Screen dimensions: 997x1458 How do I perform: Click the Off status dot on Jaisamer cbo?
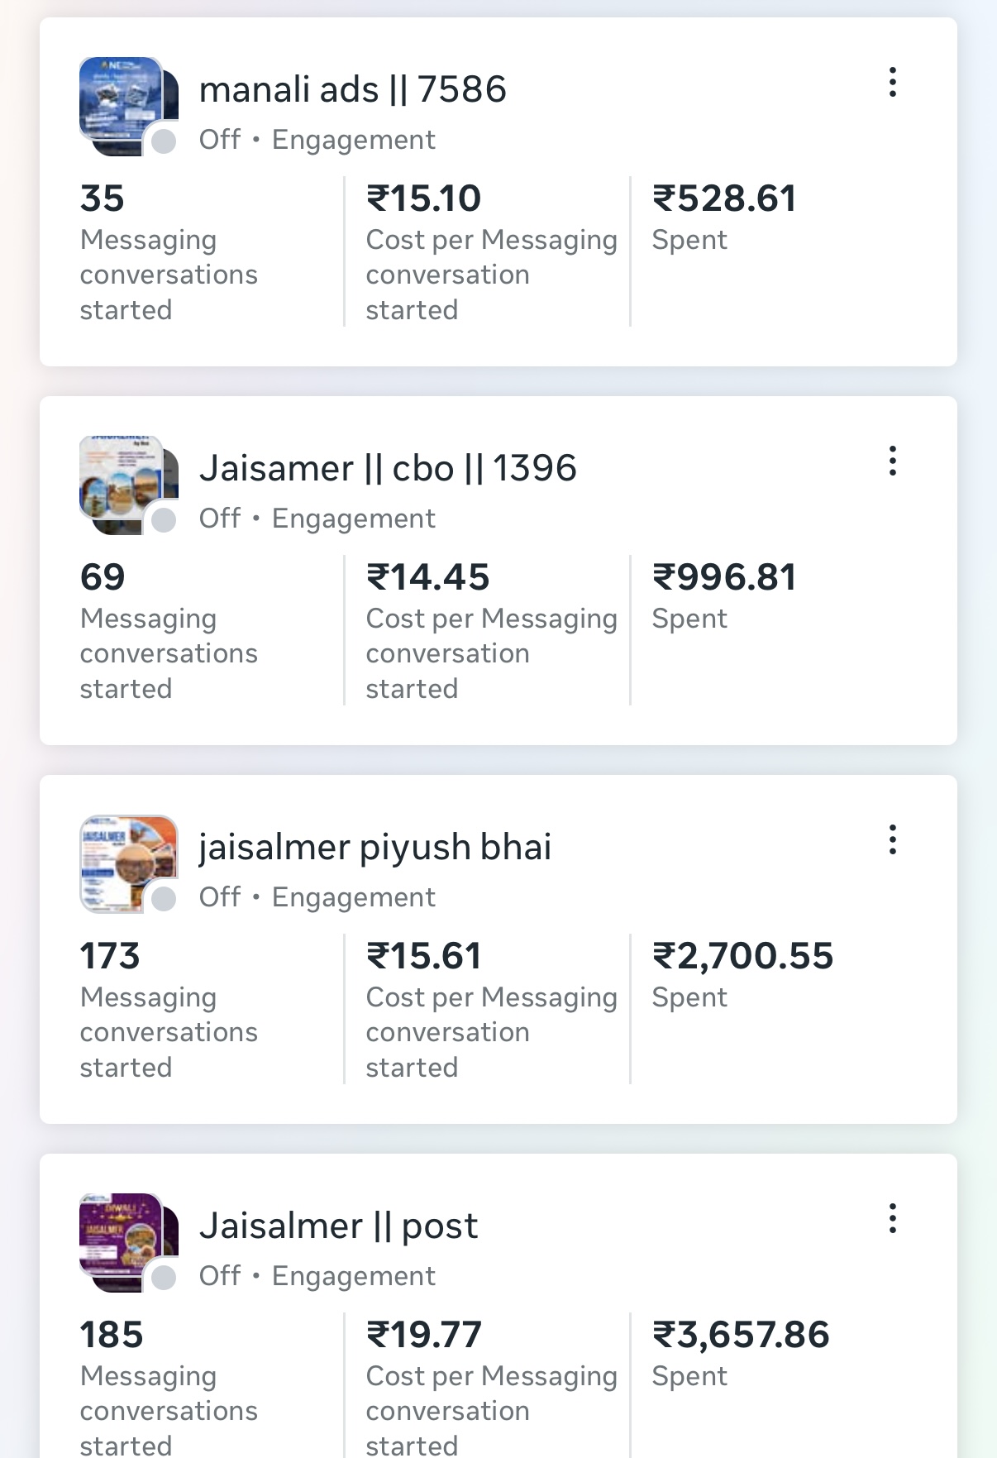(x=165, y=520)
